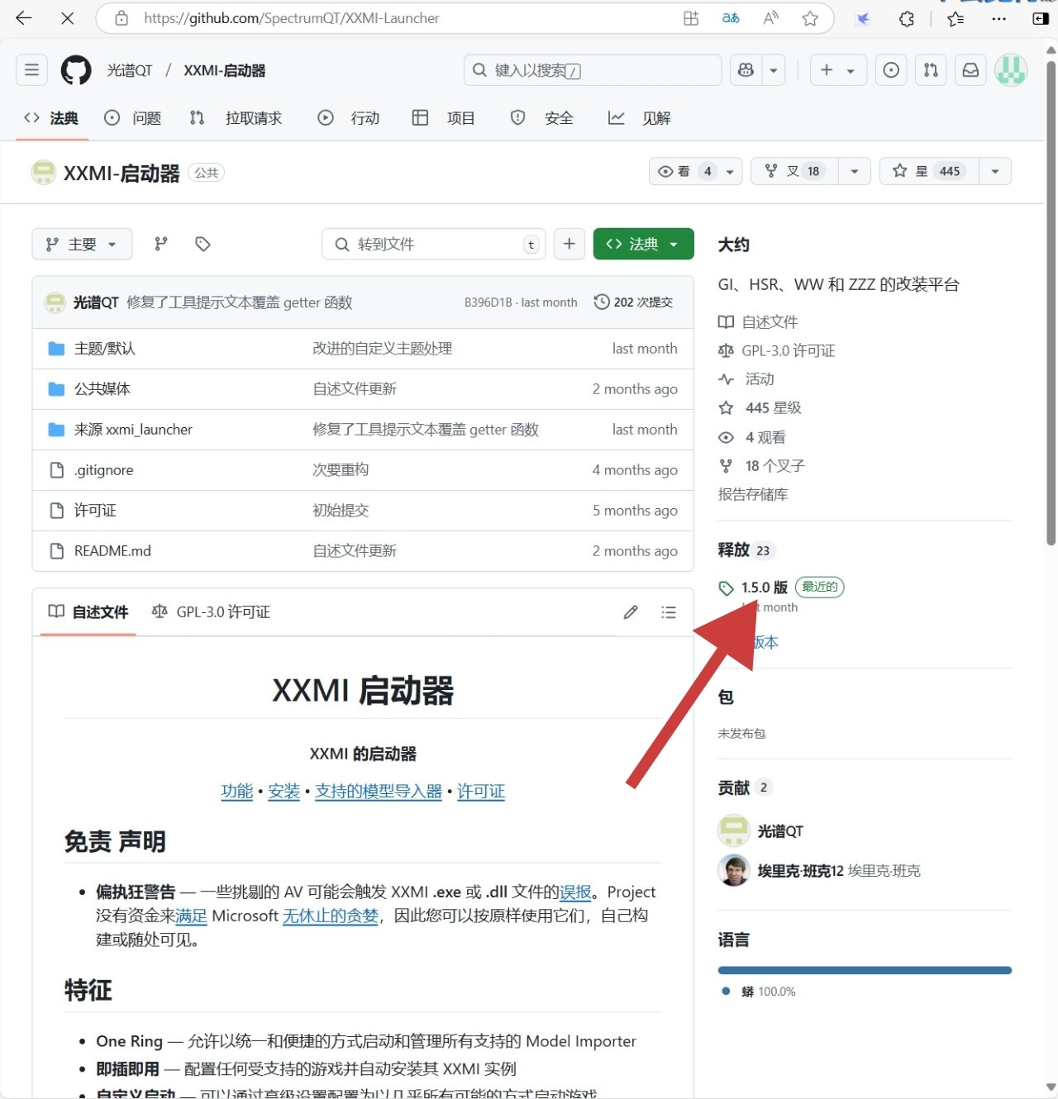
Task: Open the 安全 Security tab
Action: pos(541,118)
